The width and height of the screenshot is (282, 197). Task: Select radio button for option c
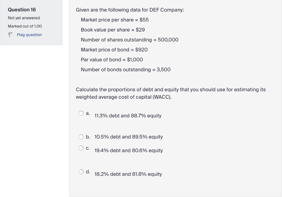pos(81,148)
